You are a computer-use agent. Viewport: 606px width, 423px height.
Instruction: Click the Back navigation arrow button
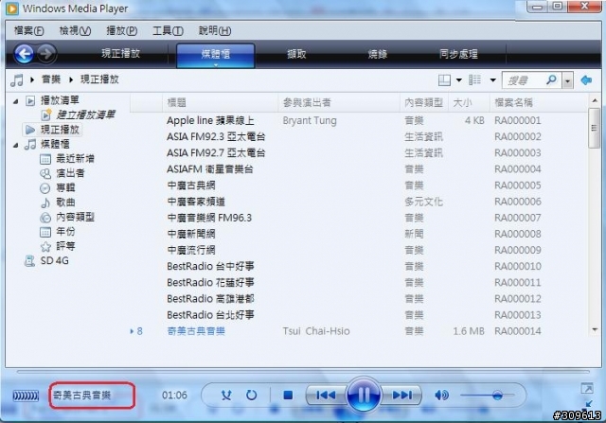[x=24, y=54]
